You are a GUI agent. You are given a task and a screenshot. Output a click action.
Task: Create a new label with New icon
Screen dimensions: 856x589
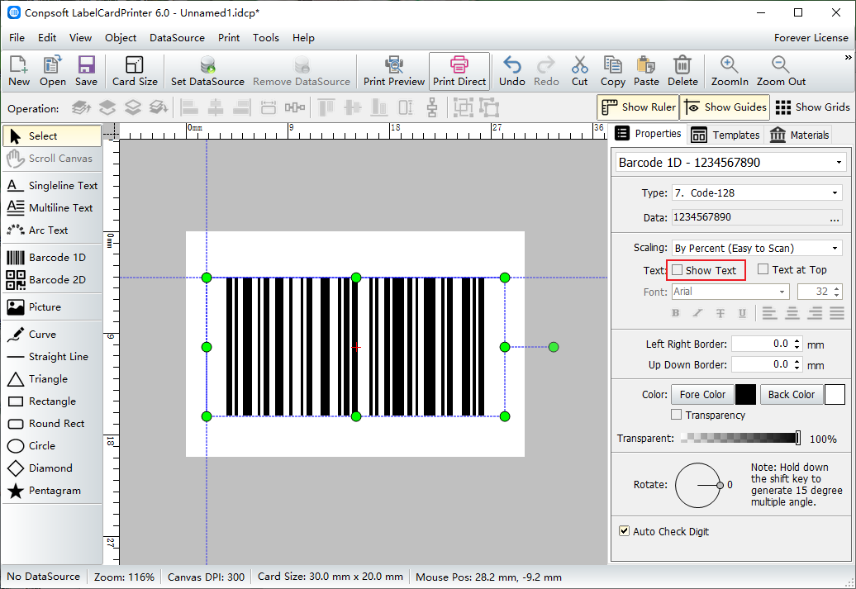[19, 71]
